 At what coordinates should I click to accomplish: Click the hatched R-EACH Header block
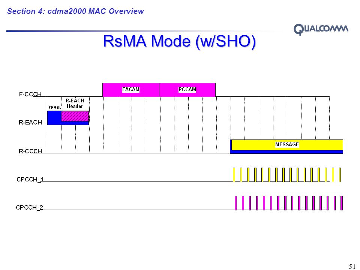[x=75, y=116]
